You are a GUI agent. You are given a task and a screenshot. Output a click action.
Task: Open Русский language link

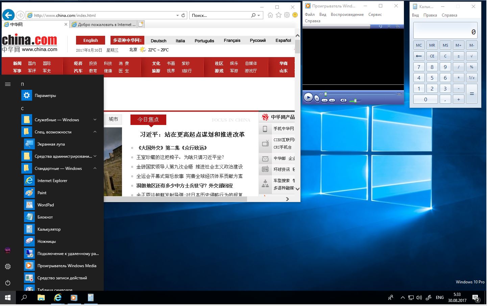[258, 41]
